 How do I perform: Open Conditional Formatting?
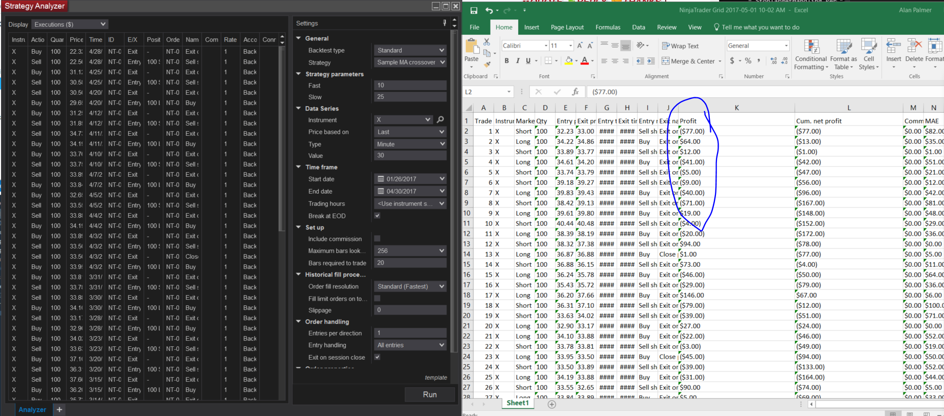coord(810,54)
